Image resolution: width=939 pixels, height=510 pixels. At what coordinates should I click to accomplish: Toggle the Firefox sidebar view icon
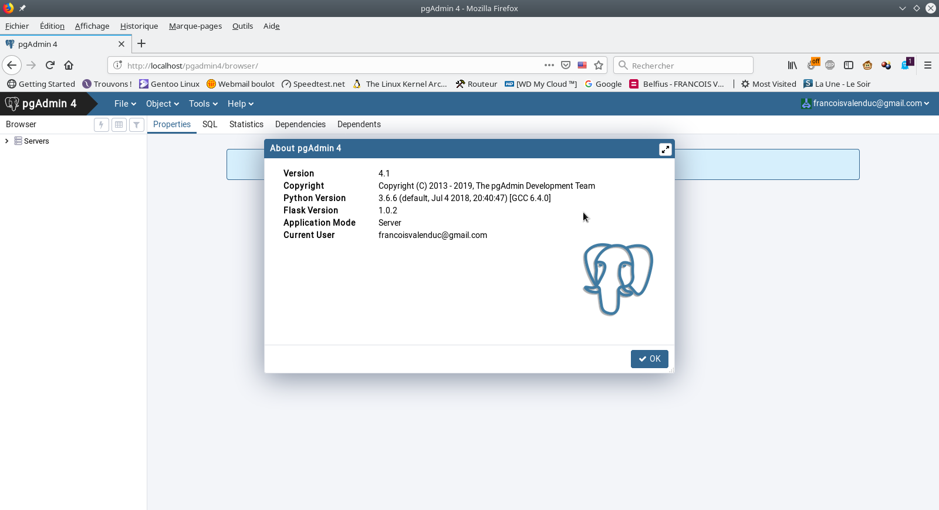849,65
